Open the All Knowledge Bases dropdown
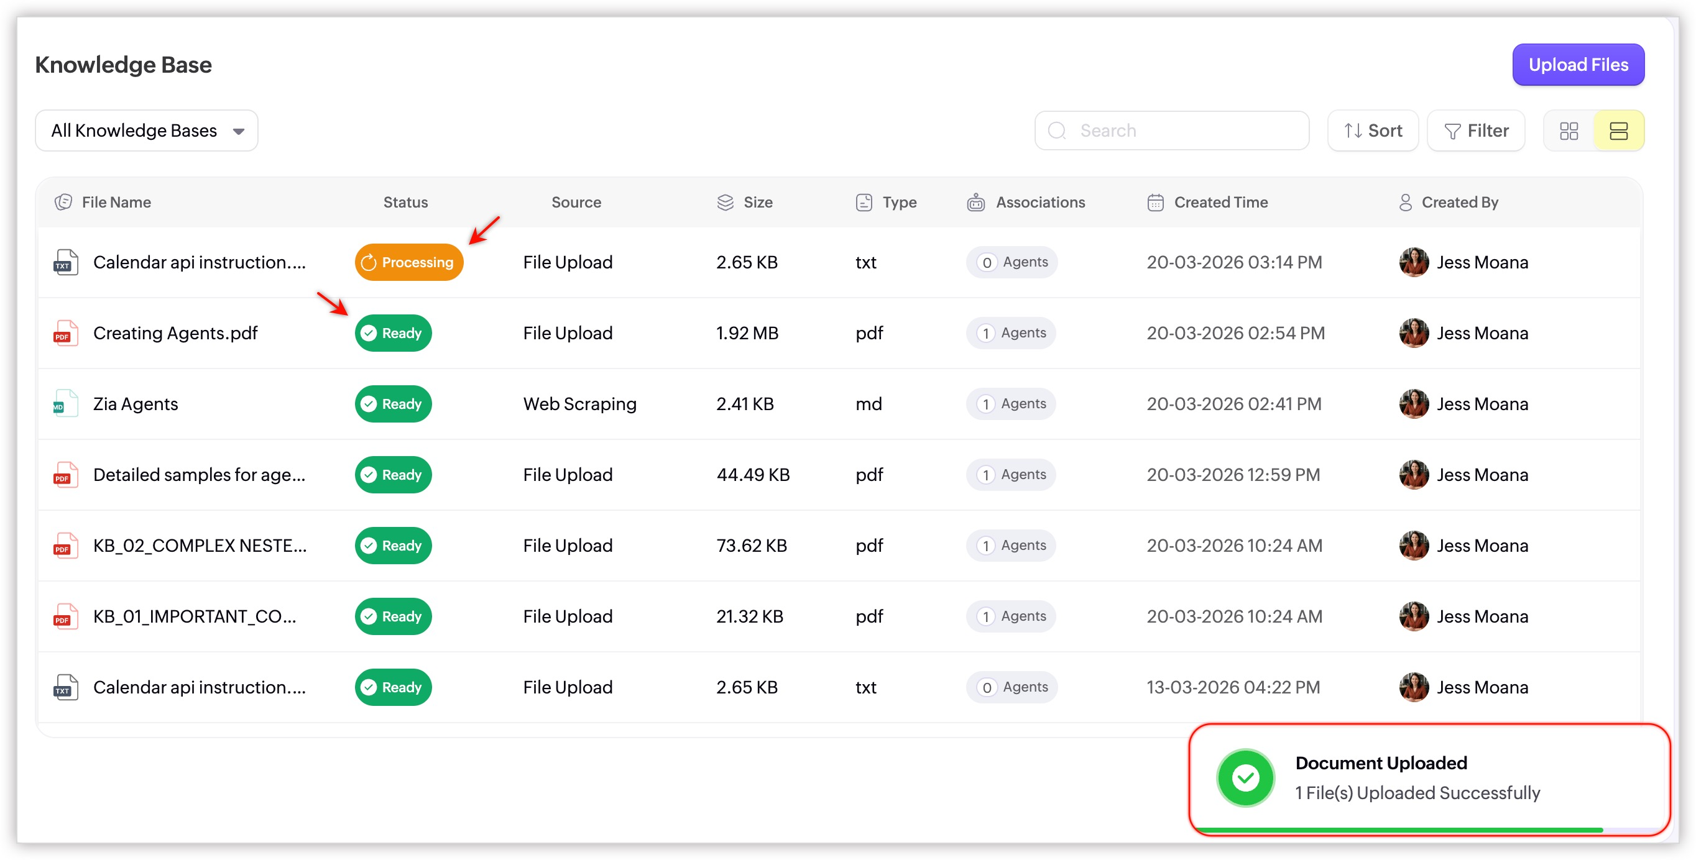The height and width of the screenshot is (860, 1696). click(x=146, y=131)
